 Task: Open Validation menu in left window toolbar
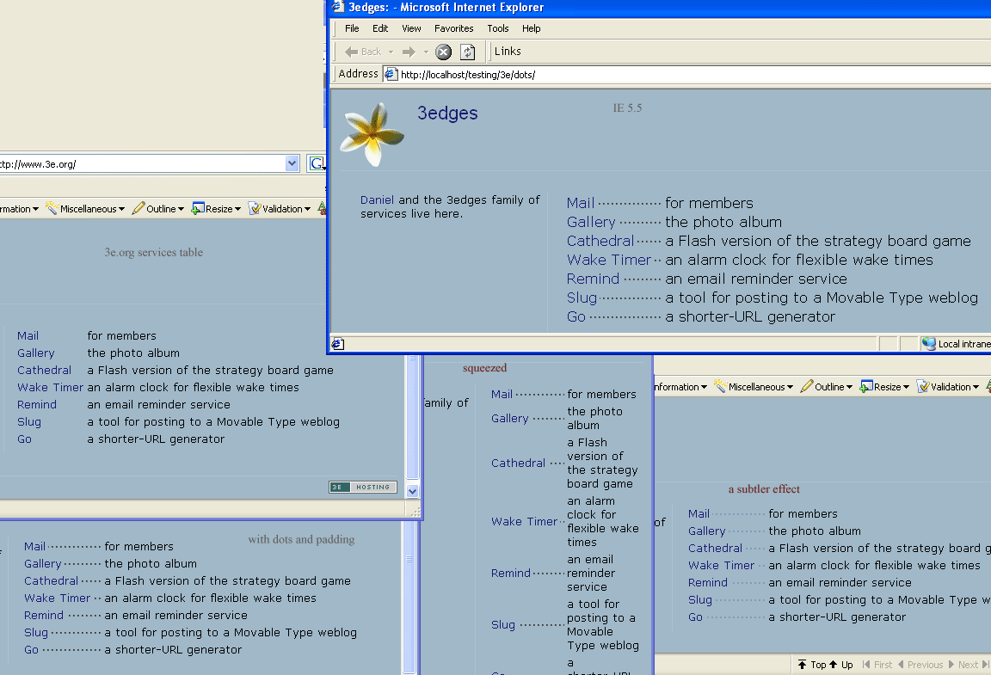280,209
